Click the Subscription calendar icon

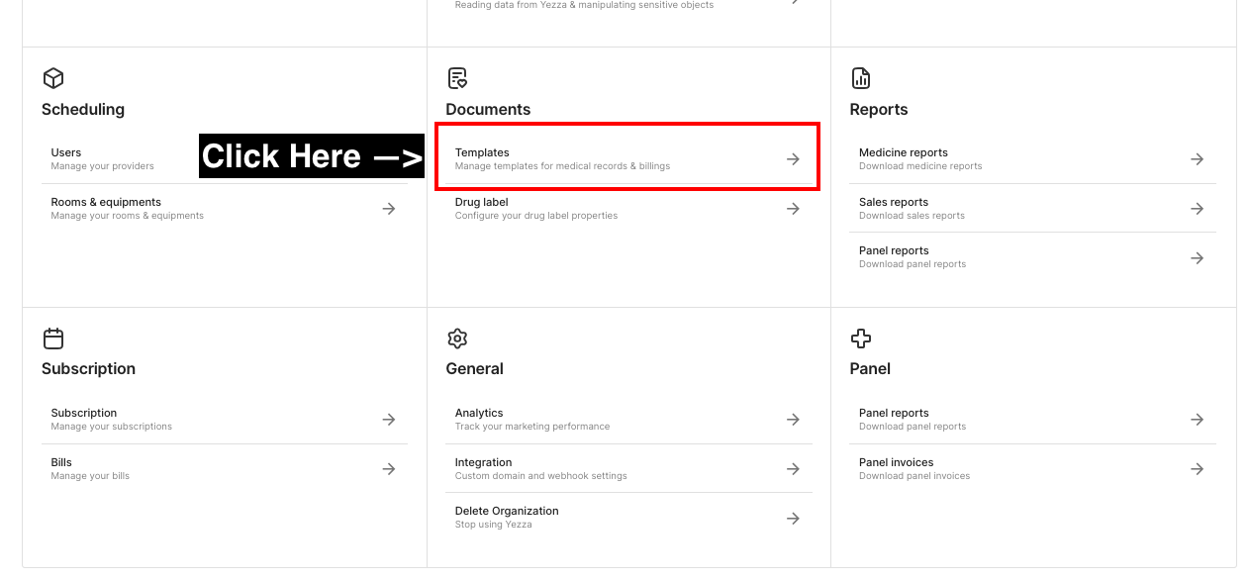click(52, 338)
